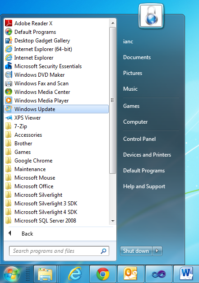The height and width of the screenshot is (283, 199).
Task: Expand the Accessories folder
Action: click(x=56, y=135)
